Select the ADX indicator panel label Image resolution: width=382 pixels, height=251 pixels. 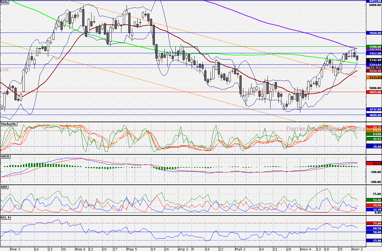(4, 187)
